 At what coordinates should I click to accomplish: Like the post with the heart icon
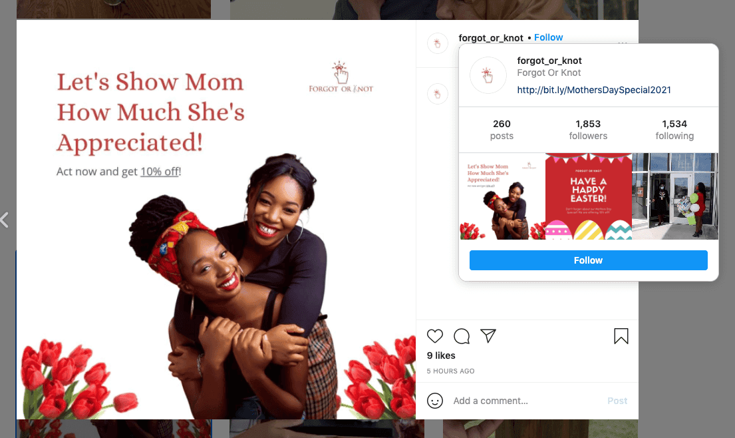tap(434, 335)
